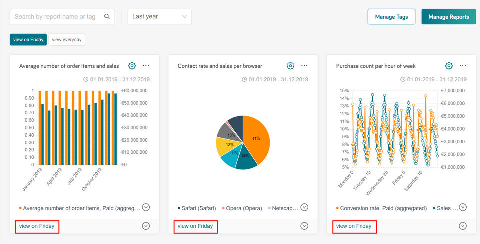Open three-dot menu on Contact rate report
This screenshot has height=244, width=480.
coord(304,66)
